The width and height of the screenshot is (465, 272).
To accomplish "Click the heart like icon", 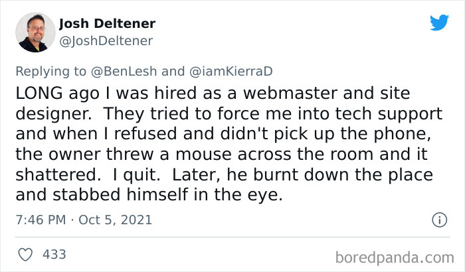I will (26, 254).
